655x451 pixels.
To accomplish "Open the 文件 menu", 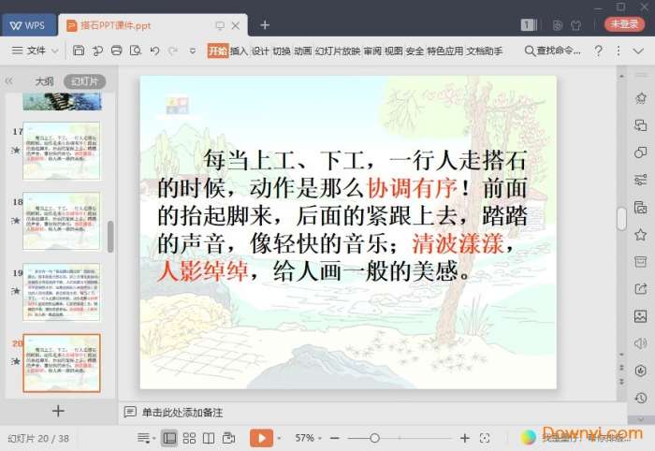I will coord(36,51).
